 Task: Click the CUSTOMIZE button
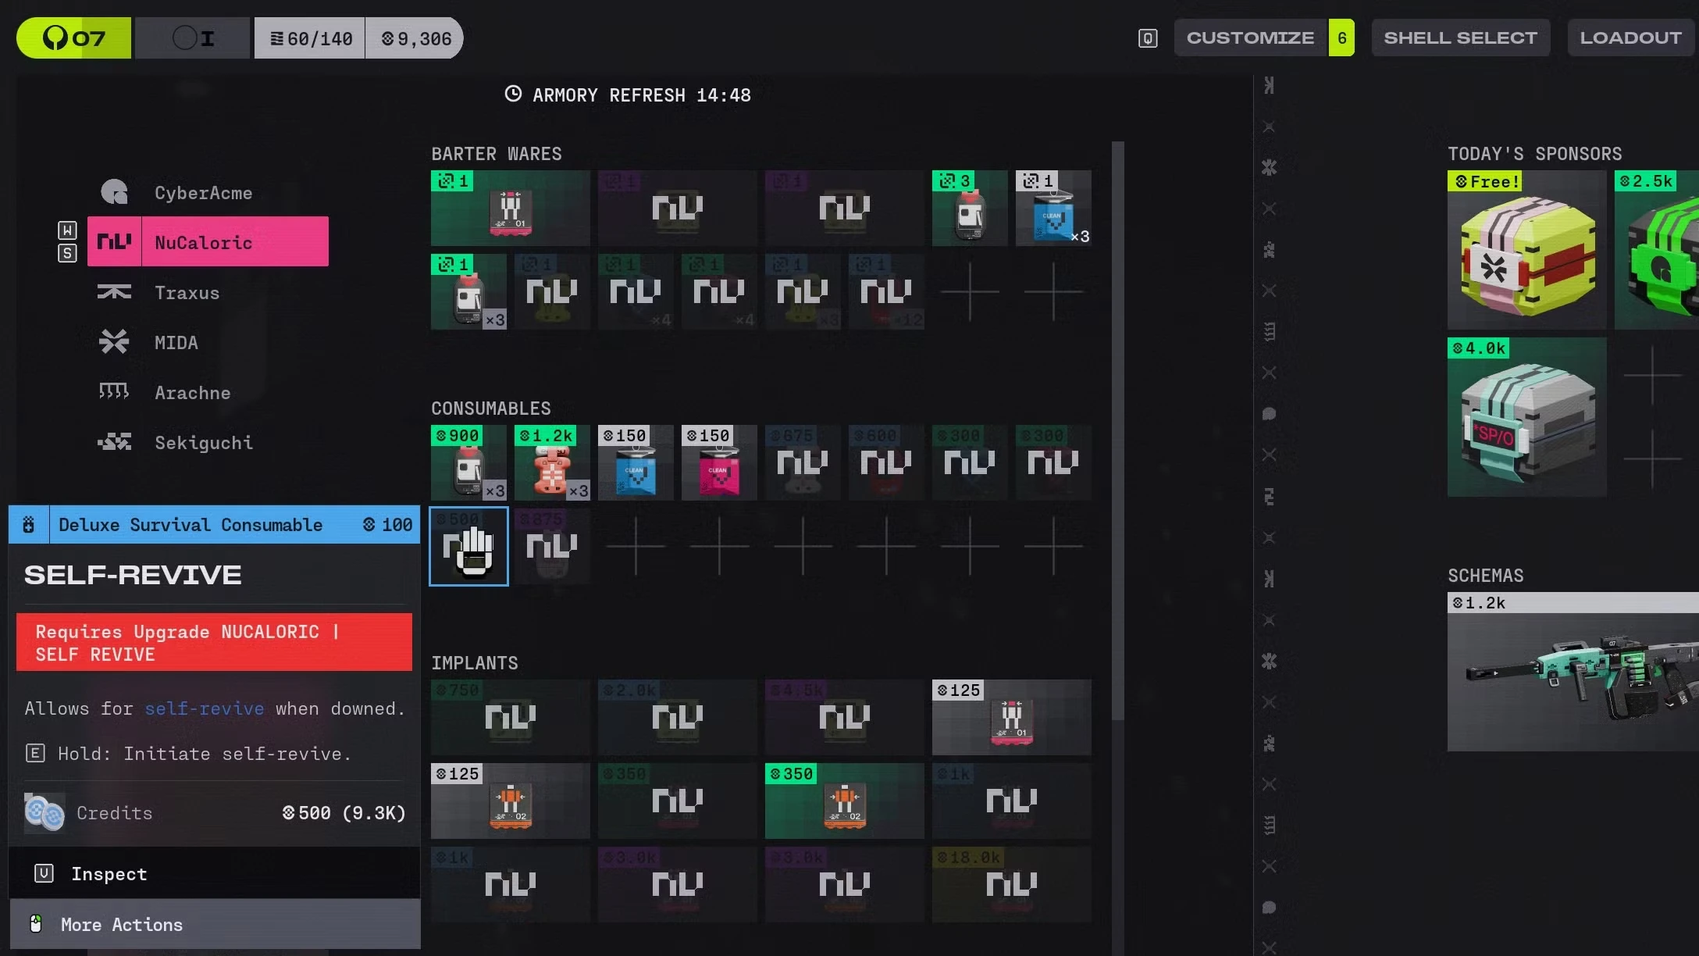[x=1250, y=37]
